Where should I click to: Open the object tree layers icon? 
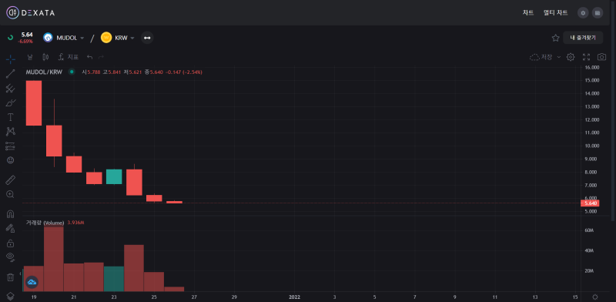[11, 296]
